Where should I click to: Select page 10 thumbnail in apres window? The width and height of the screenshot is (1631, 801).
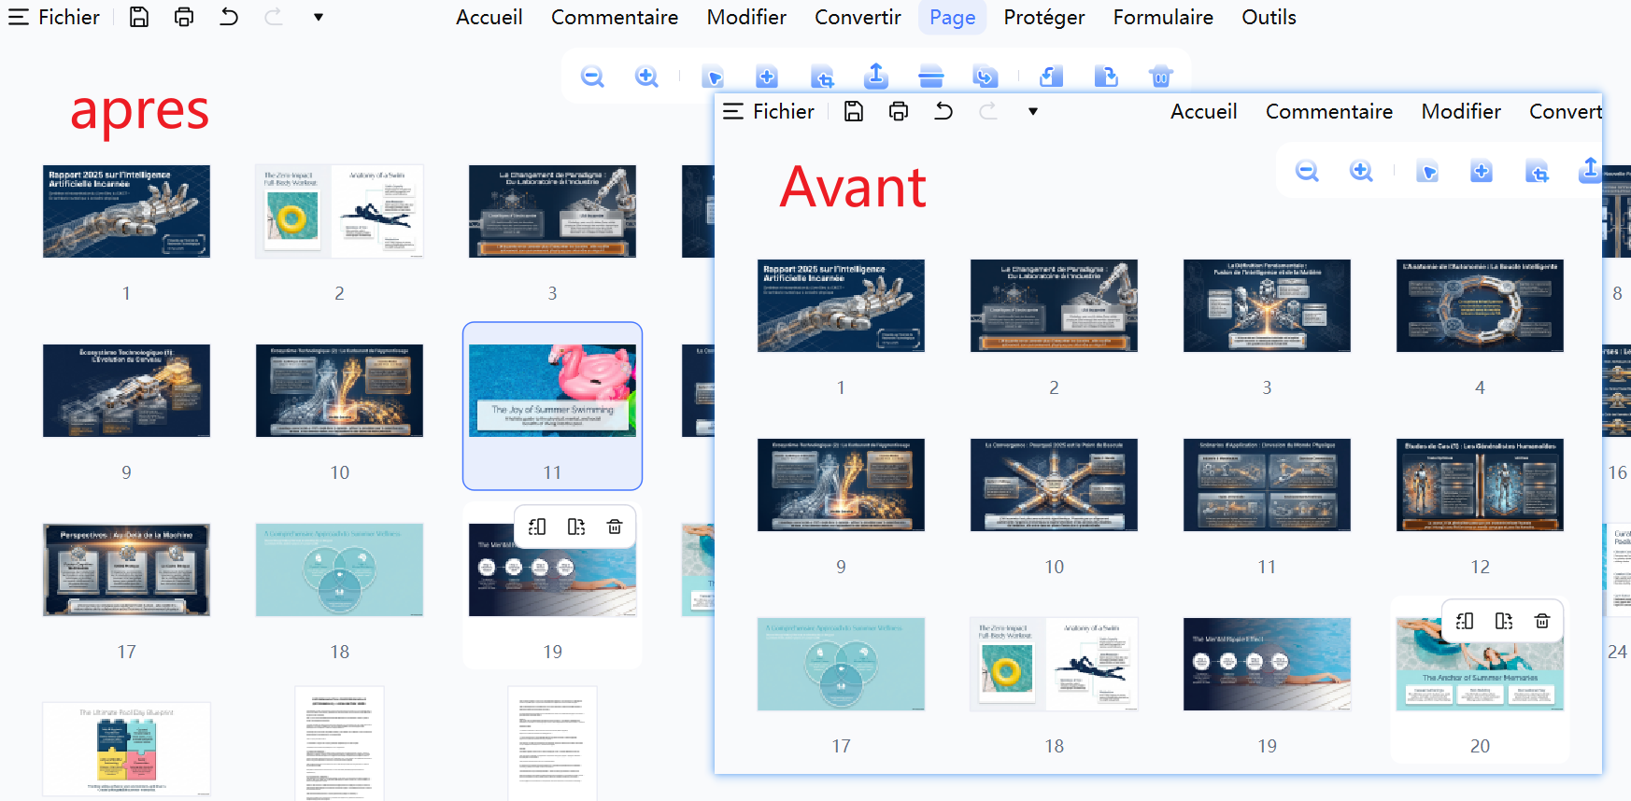tap(339, 390)
